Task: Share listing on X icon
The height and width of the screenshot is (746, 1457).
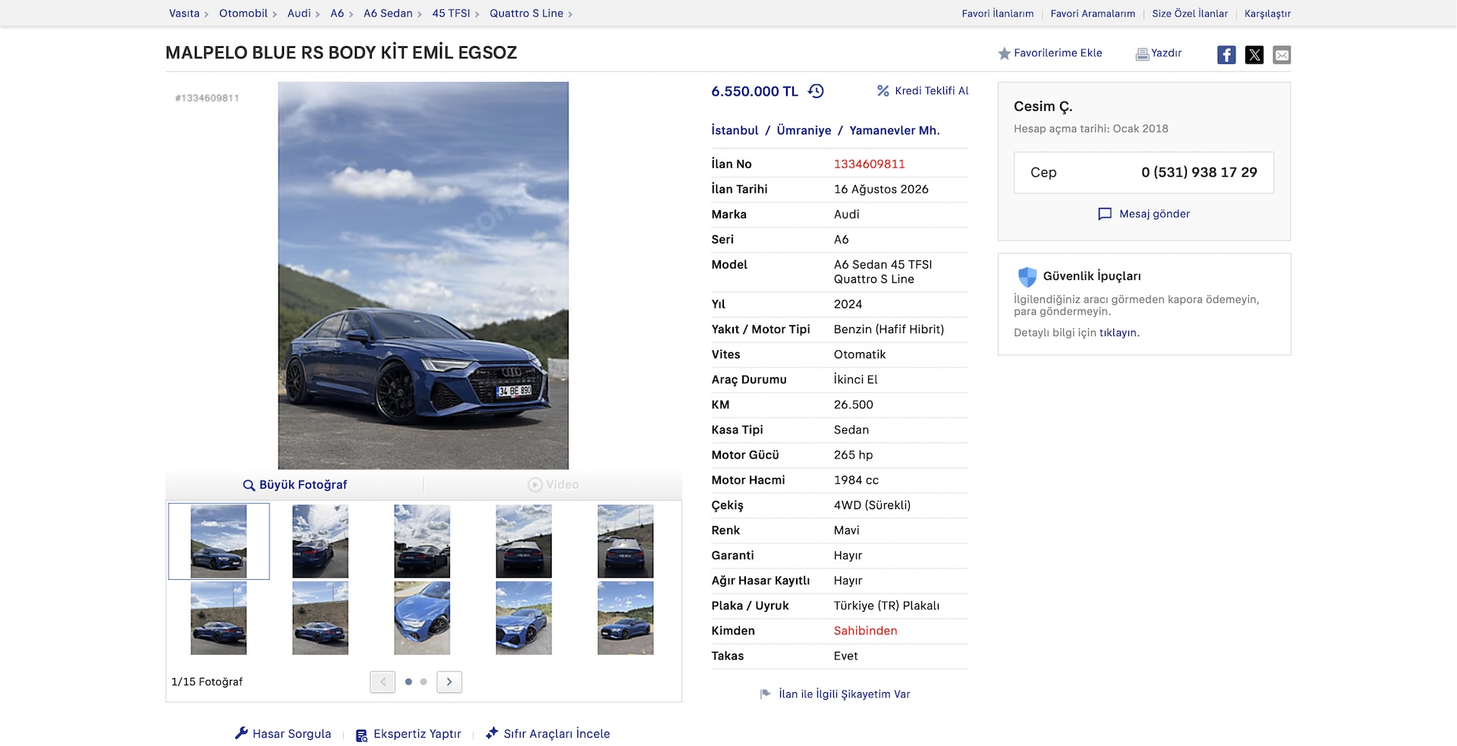Action: [x=1254, y=55]
